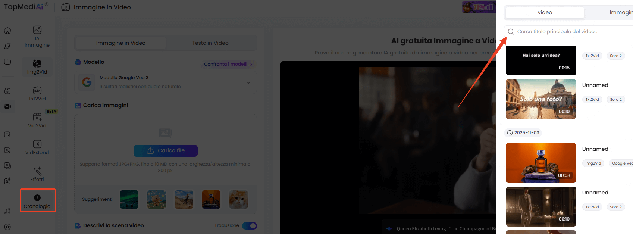Screen dimensions: 633x234
Task: Click the TopMediAi logo
Action: pos(26,7)
